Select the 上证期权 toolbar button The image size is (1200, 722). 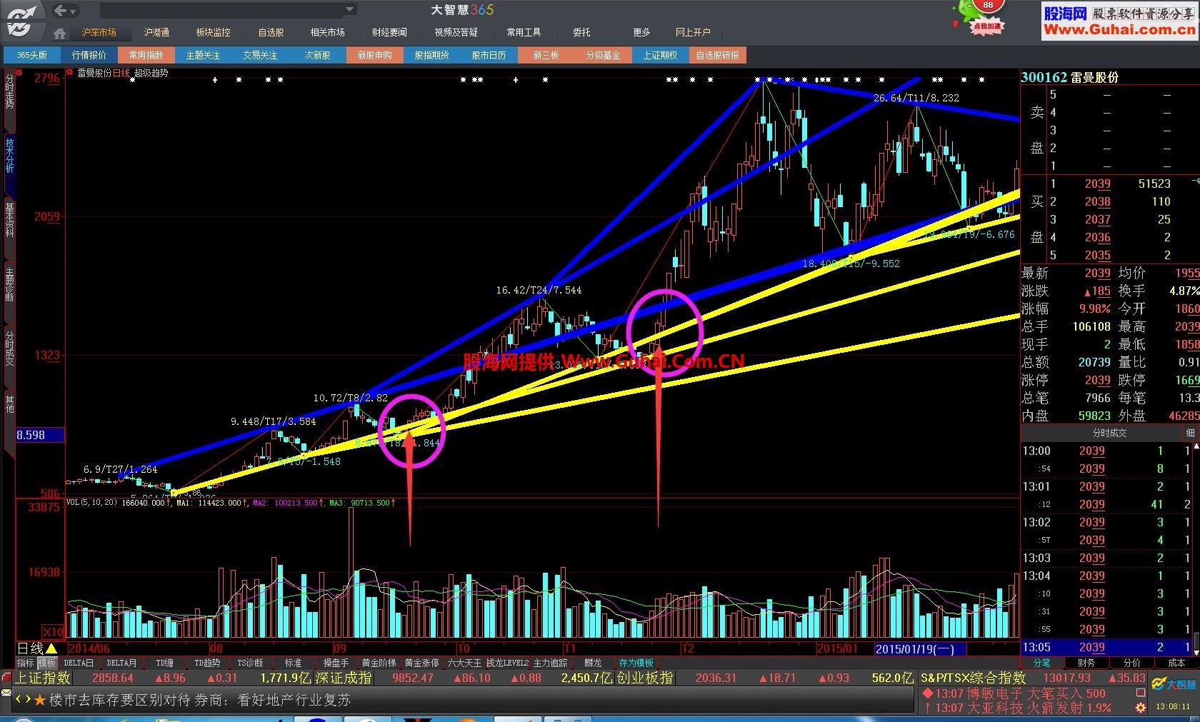pyautogui.click(x=661, y=55)
